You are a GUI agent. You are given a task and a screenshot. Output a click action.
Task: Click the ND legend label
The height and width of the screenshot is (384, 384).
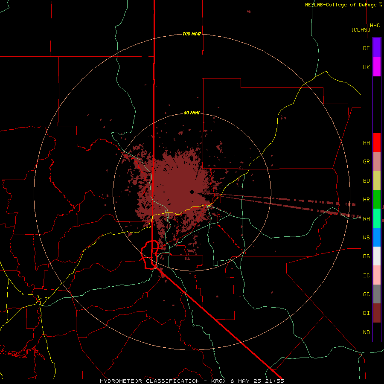click(x=366, y=332)
